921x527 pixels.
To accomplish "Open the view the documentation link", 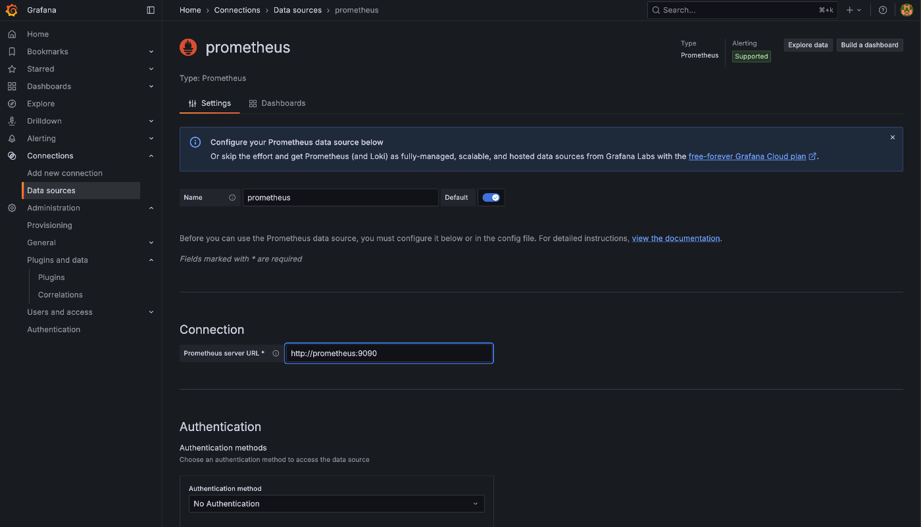I will point(676,239).
